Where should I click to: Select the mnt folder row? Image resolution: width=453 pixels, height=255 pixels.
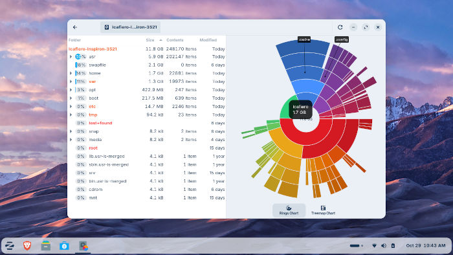[x=147, y=198]
